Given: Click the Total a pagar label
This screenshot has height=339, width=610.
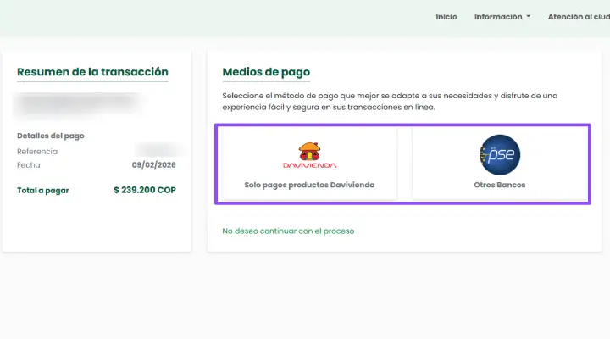Looking at the screenshot, I should 43,191.
